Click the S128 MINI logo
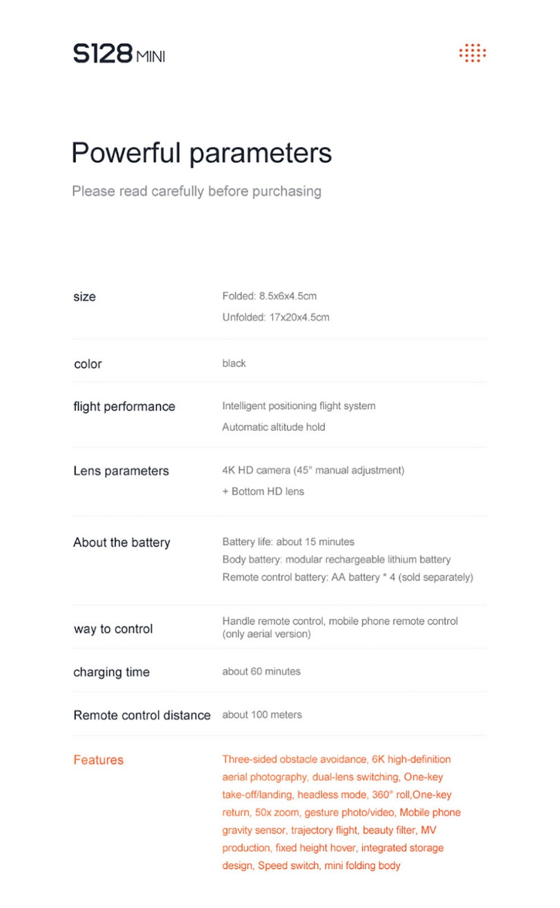 (x=119, y=54)
